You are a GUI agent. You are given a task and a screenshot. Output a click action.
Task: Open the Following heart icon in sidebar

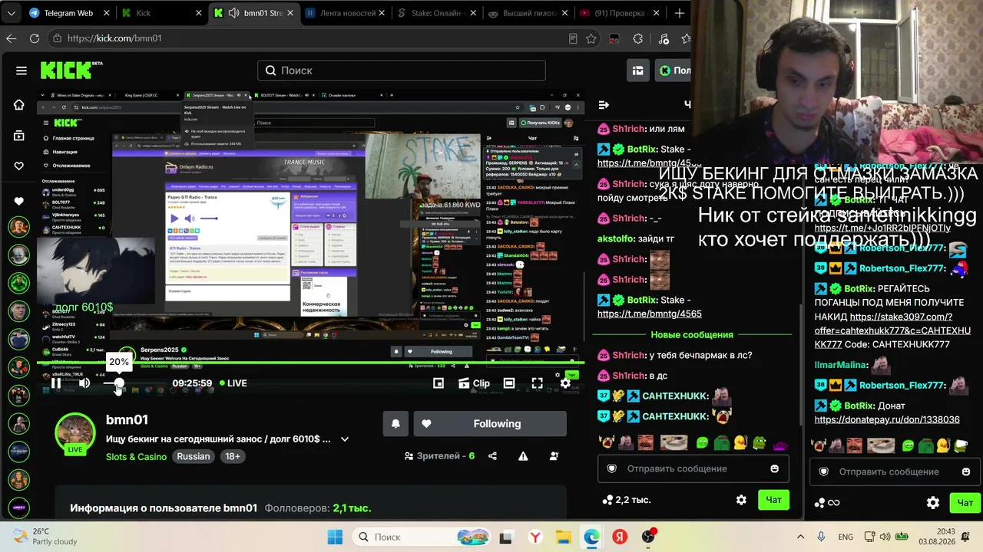18,166
